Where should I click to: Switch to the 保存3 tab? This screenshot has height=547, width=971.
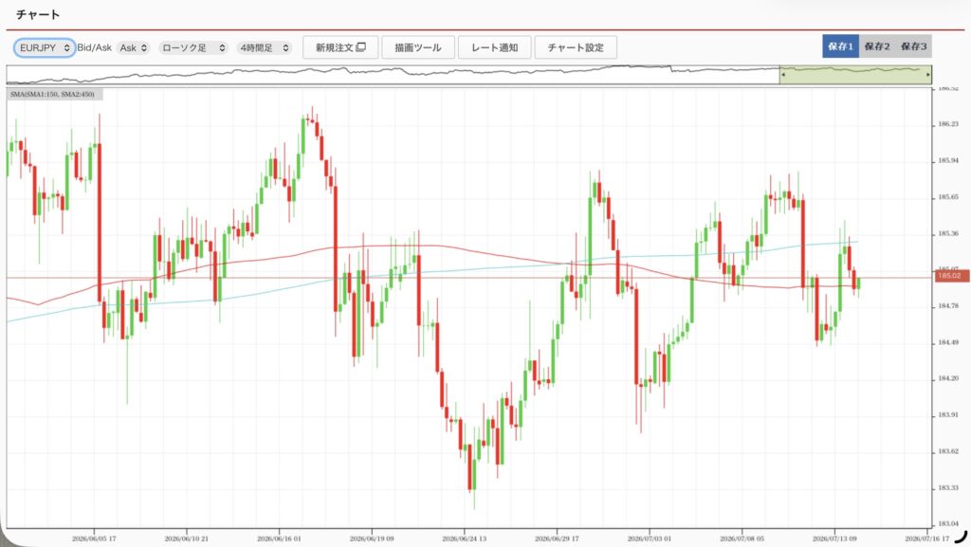tap(913, 46)
